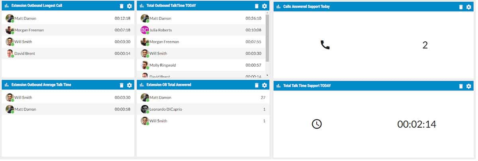The width and height of the screenshot is (478, 161).
Task: Select Julia Roberts' avatar in TalkTime list
Action: click(x=144, y=30)
